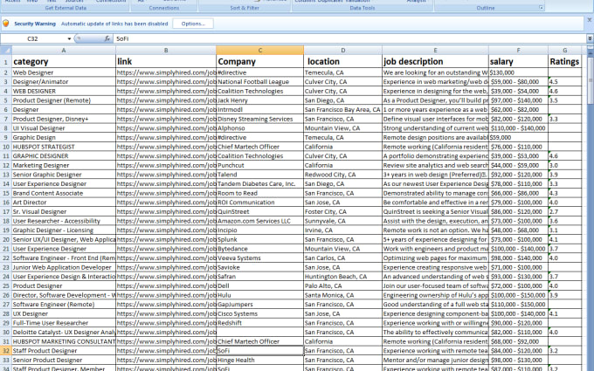
Task: Select column D header
Action: (342, 50)
